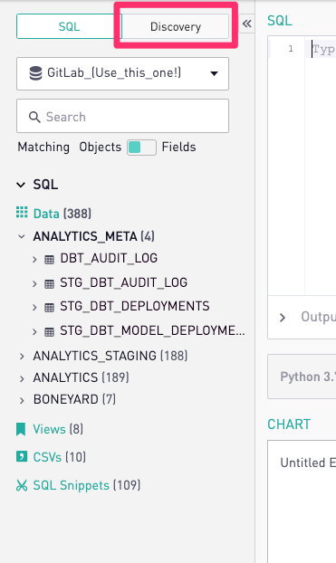
Task: Click the Untitled chart title field
Action: click(x=308, y=463)
